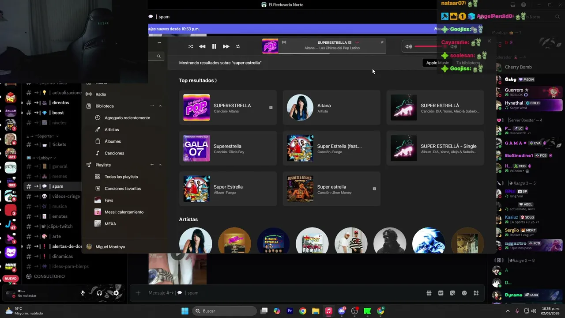This screenshot has width=565, height=318.
Task: Open the Aitana artist result
Action: (331, 107)
